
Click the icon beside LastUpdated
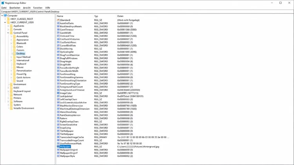coord(58,96)
